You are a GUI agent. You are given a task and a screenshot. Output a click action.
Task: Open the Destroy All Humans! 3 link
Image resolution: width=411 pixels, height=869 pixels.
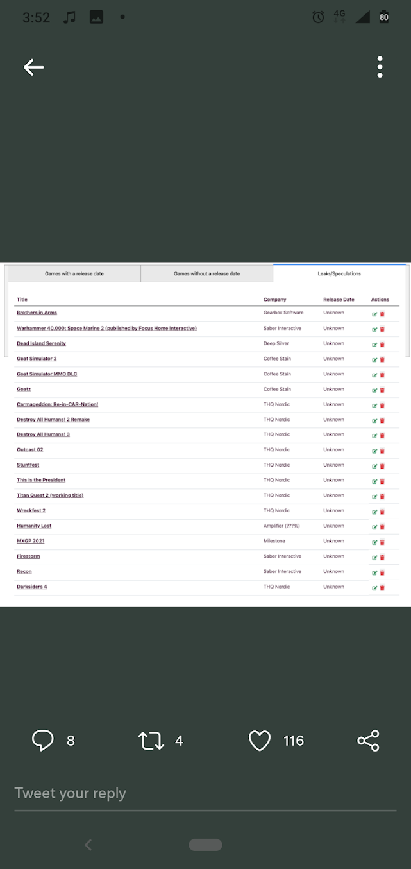pos(43,434)
